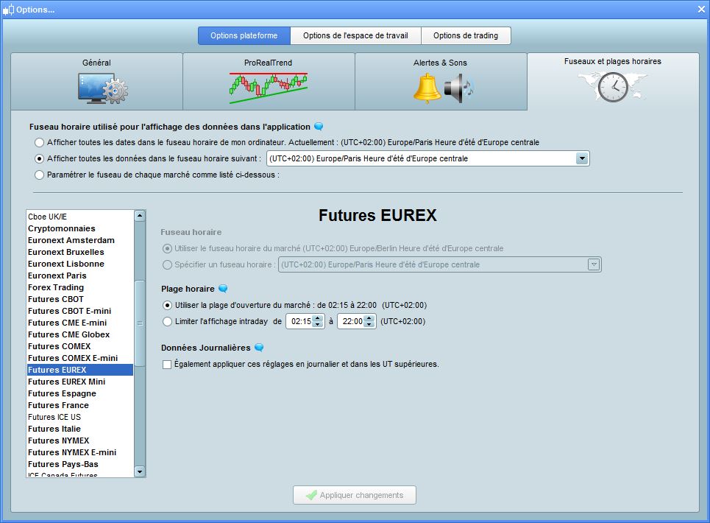Select Futures CME E-mini in list

[x=80, y=323]
